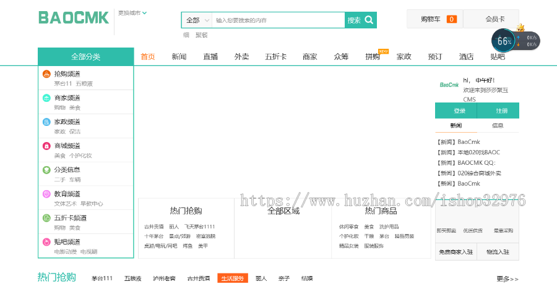Click the 更多>> link
557x284 pixels.
point(507,278)
